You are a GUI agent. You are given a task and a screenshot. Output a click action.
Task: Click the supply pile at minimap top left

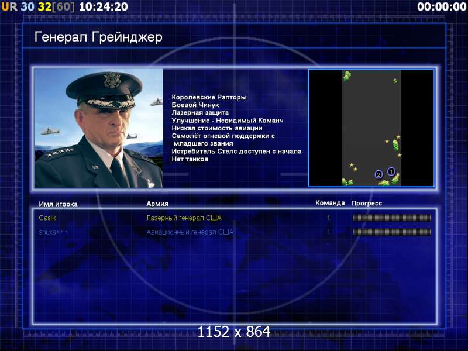pos(346,76)
